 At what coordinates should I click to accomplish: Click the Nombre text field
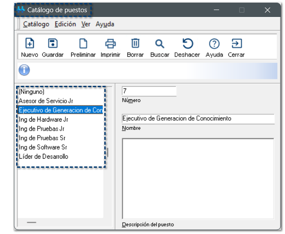(x=198, y=119)
